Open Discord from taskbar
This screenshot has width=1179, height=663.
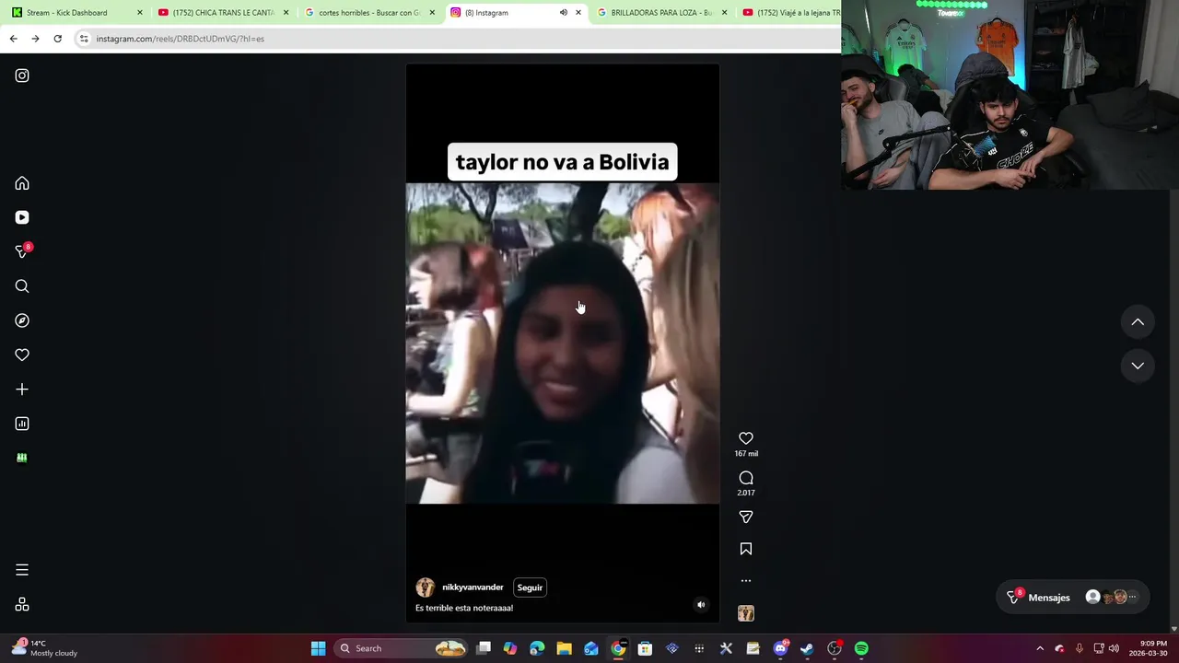(780, 648)
